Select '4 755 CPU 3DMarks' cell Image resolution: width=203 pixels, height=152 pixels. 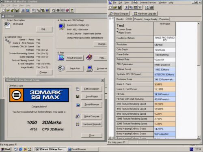tap(165, 75)
